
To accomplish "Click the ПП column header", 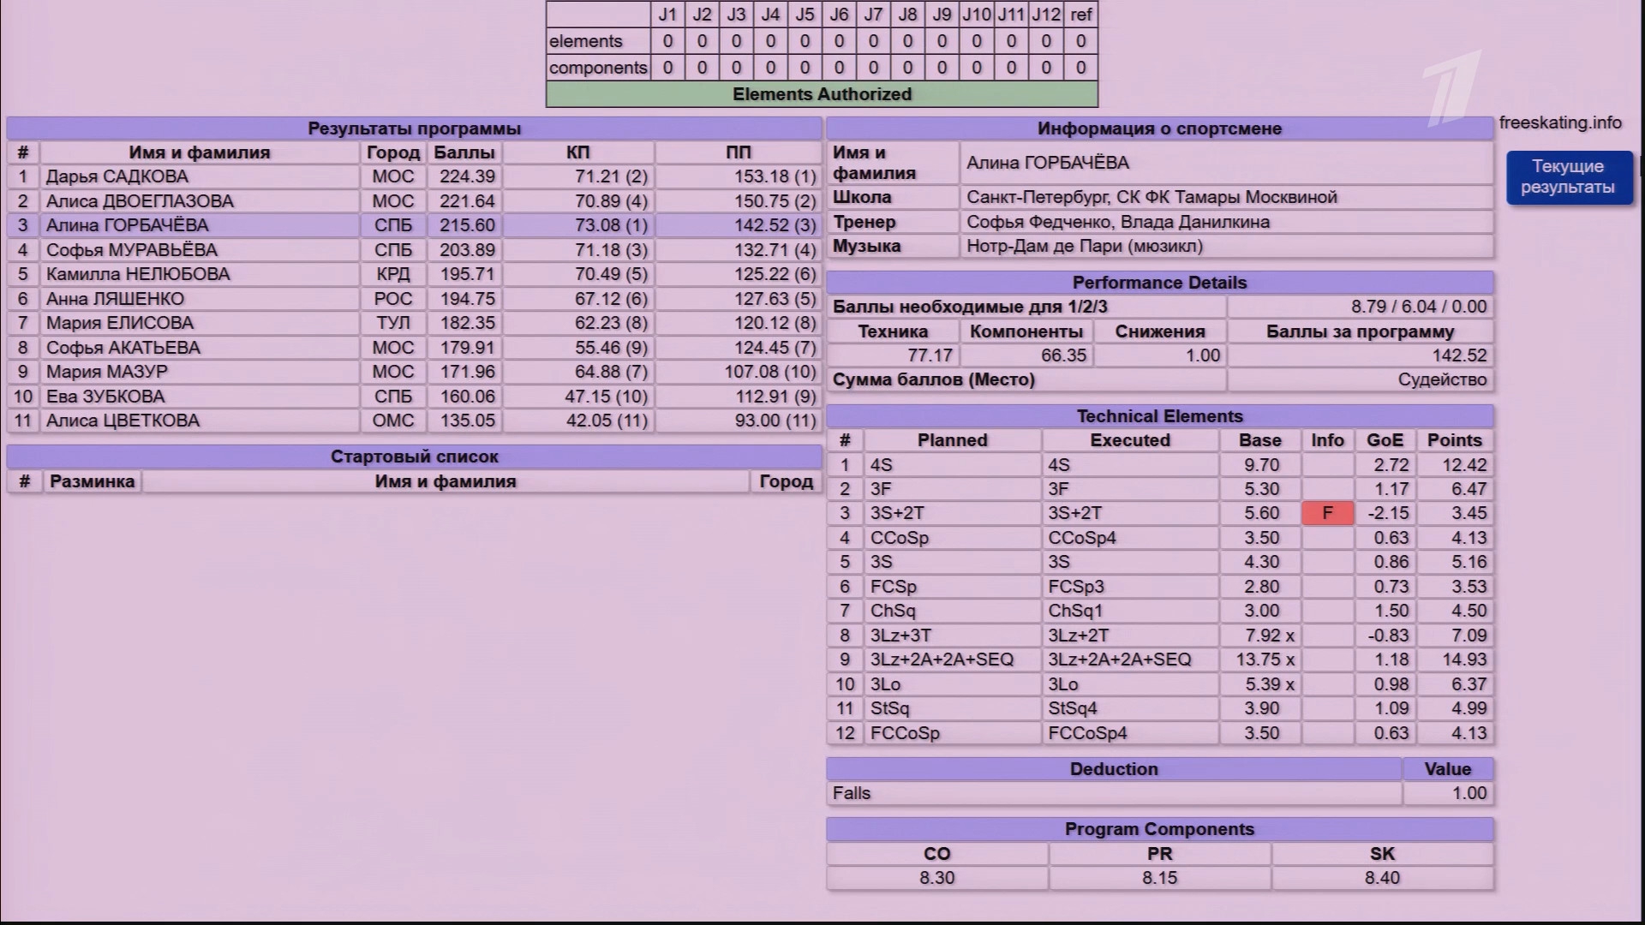I will pos(737,152).
